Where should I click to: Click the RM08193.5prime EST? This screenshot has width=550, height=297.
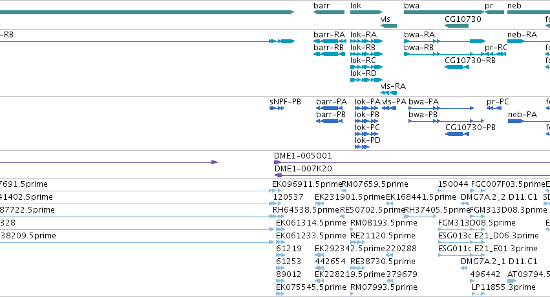[x=352, y=229]
